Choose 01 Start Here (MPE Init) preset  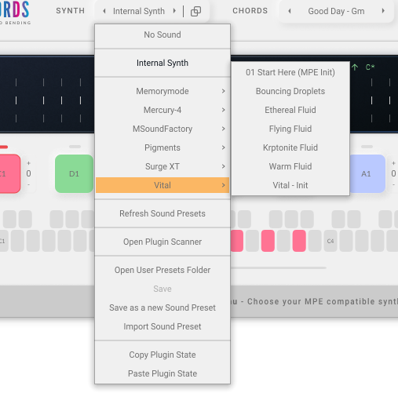pos(290,72)
